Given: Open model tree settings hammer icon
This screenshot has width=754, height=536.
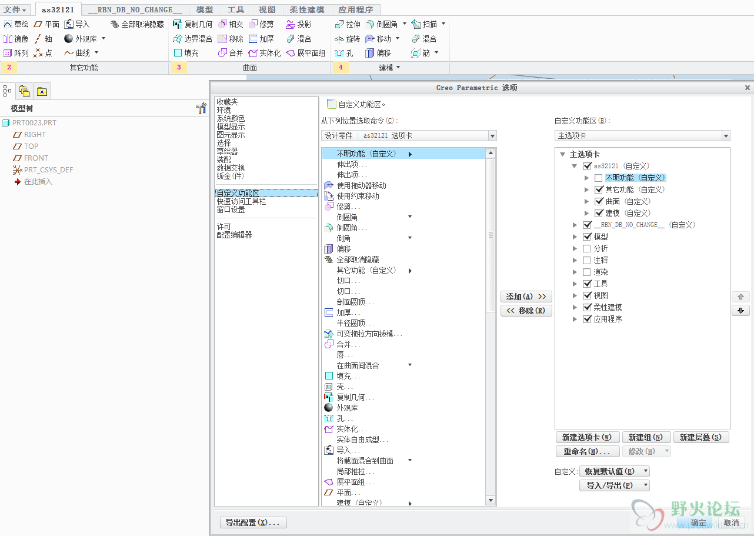Looking at the screenshot, I should (x=201, y=108).
